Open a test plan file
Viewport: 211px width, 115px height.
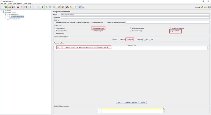pos(9,7)
